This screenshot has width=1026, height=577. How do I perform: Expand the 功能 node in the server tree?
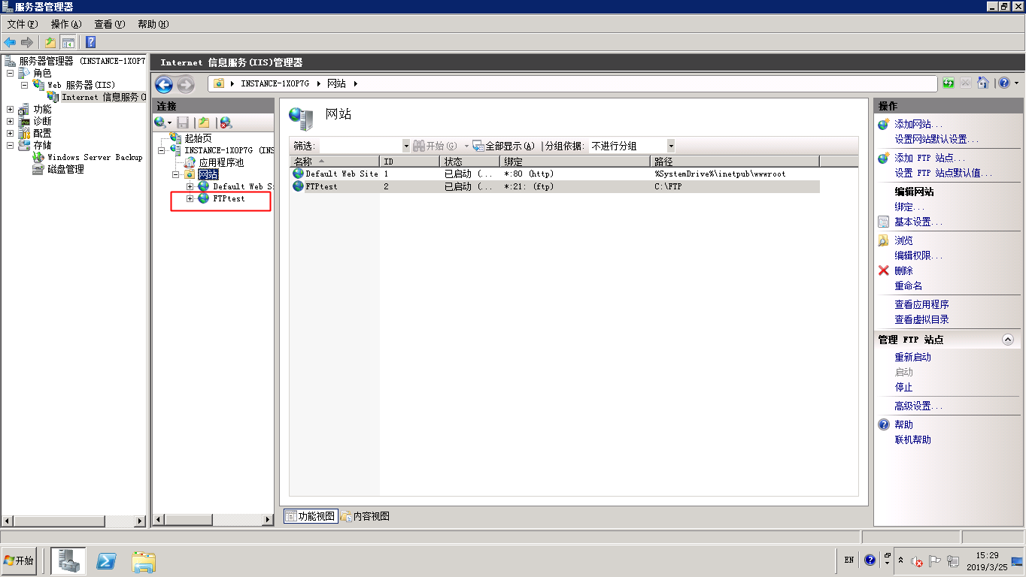click(x=11, y=110)
